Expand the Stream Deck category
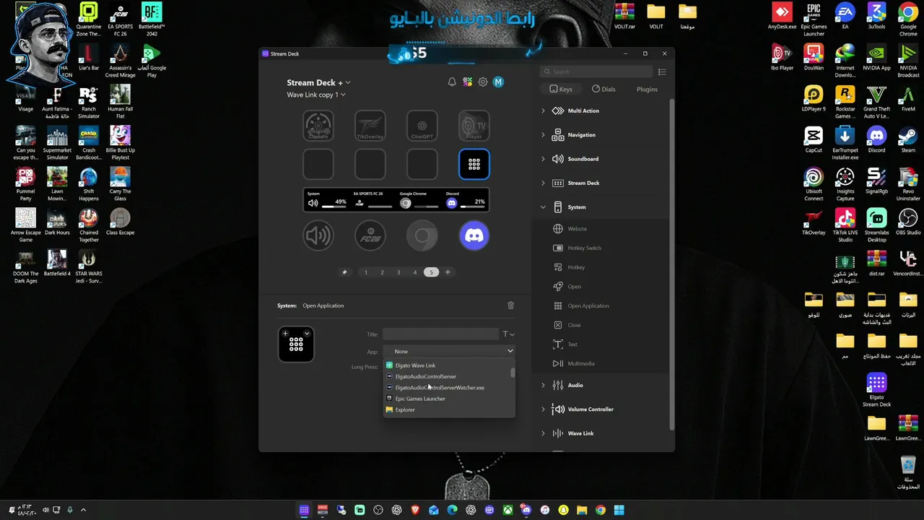 pos(544,183)
